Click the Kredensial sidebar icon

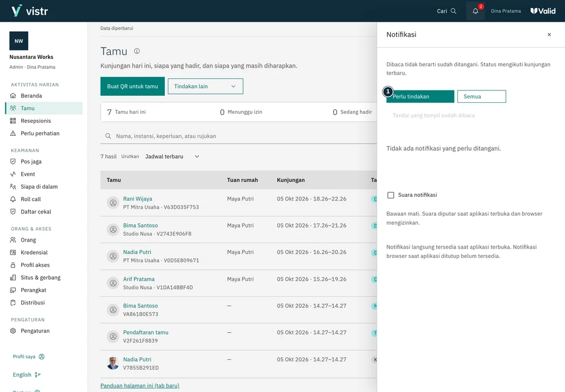coord(13,252)
